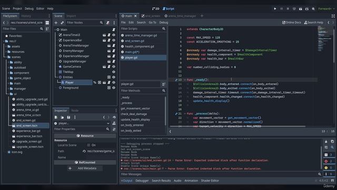This screenshot has width=337, height=190.
Task: Collapse the scenes folder
Action: (6, 57)
